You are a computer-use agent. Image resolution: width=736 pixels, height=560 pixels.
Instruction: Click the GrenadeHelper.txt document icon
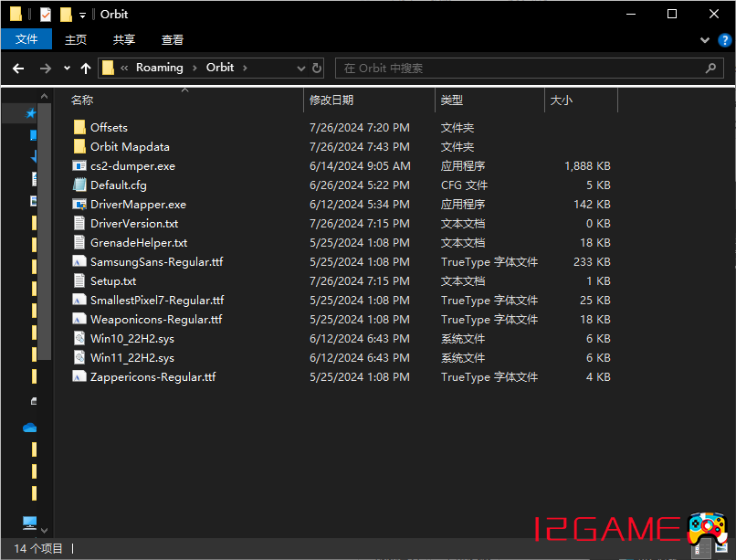pyautogui.click(x=79, y=243)
